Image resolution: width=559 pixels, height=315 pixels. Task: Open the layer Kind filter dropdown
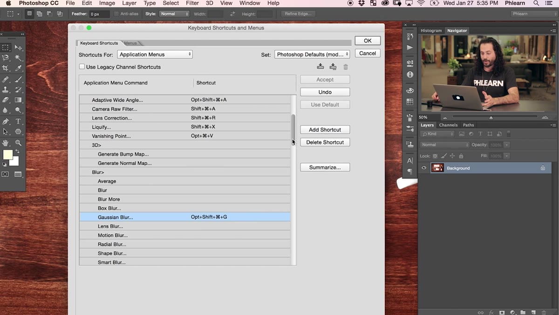tap(437, 134)
